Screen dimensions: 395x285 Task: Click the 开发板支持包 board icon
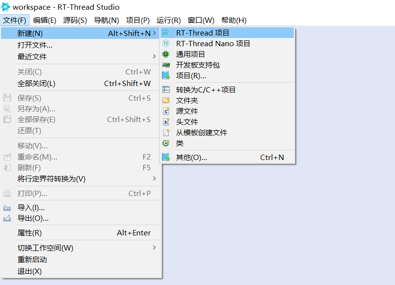pyautogui.click(x=166, y=65)
